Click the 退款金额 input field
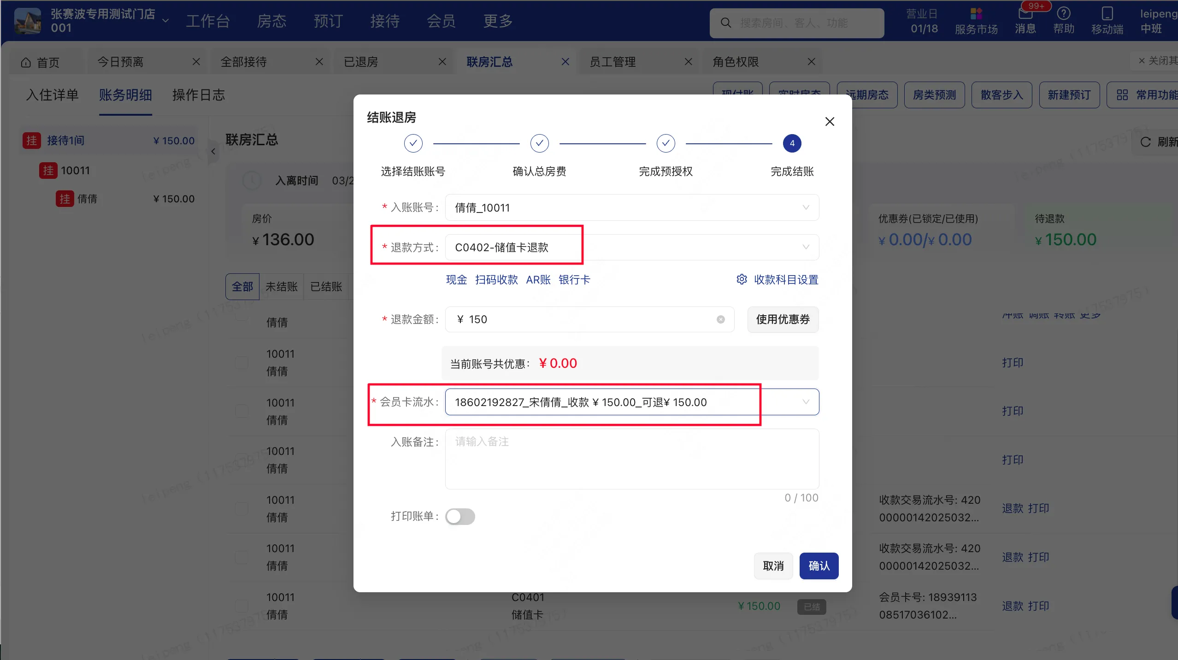The image size is (1178, 660). pyautogui.click(x=589, y=319)
